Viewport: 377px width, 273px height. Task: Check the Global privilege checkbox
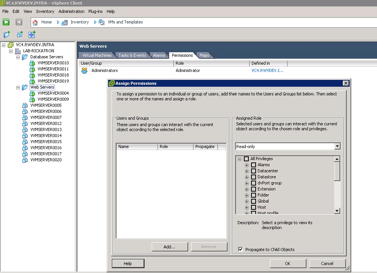pos(253,201)
